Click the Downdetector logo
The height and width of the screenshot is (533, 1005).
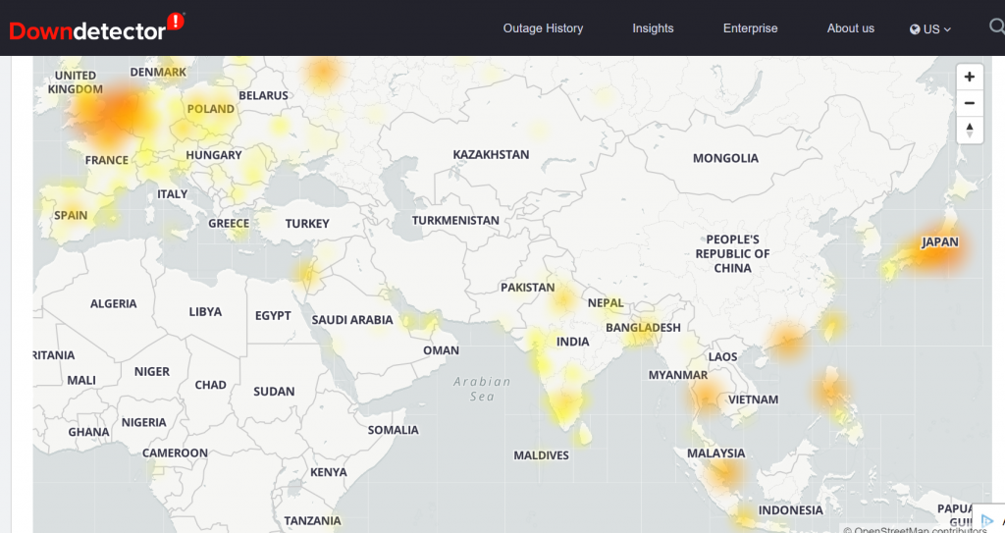[96, 27]
